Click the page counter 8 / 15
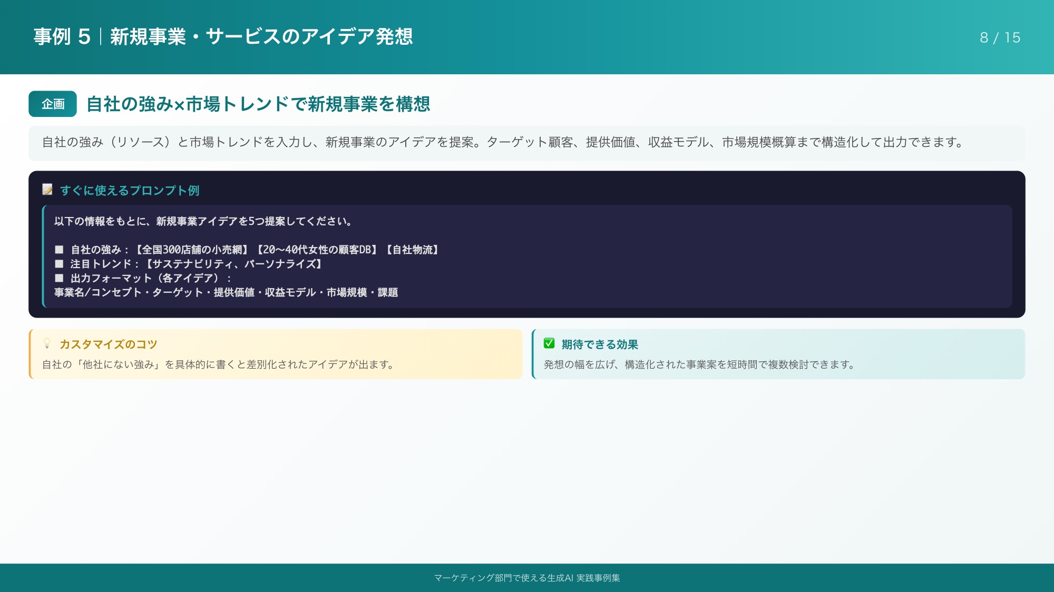1054x592 pixels. coord(1000,37)
